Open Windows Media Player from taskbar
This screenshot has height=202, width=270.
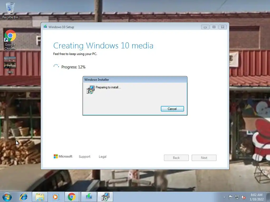pos(55,197)
